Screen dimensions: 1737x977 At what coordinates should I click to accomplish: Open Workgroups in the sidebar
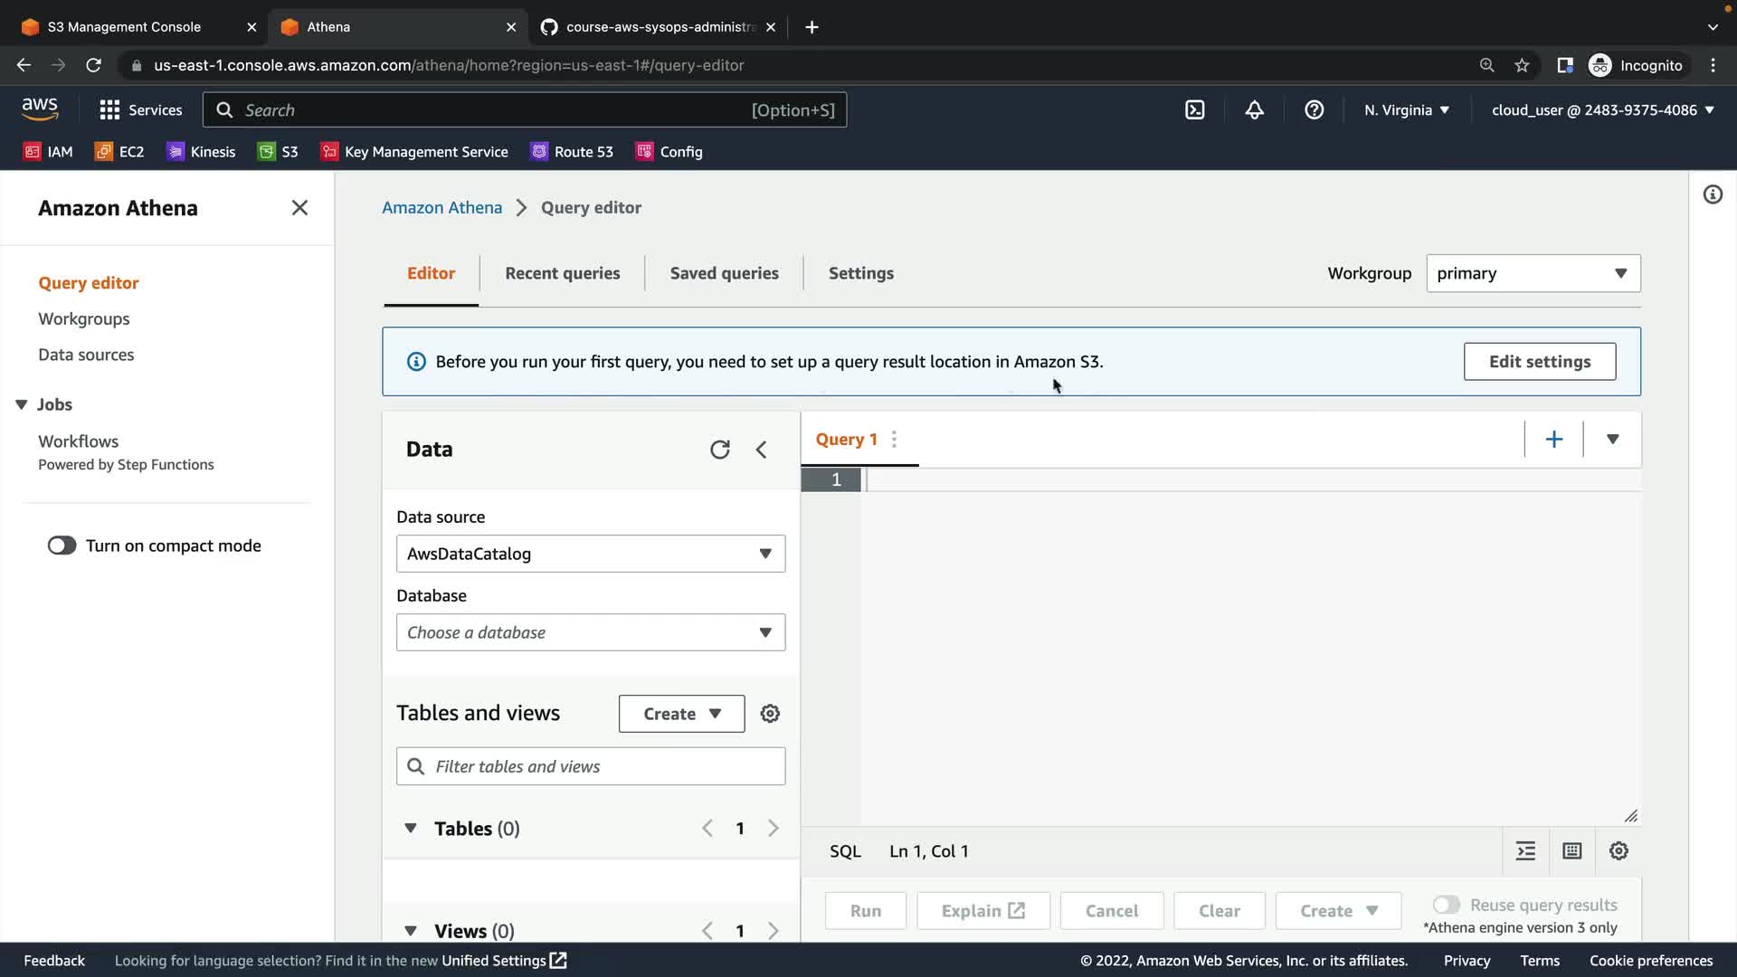coord(83,318)
